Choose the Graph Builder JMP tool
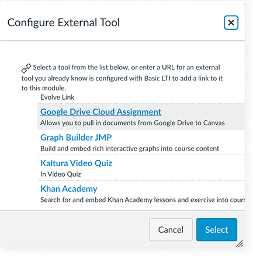Image resolution: width=253 pixels, height=256 pixels. tap(76, 138)
